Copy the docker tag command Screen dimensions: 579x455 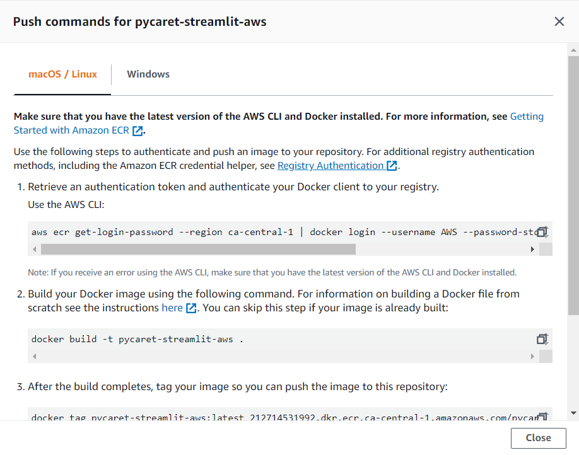tap(542, 416)
